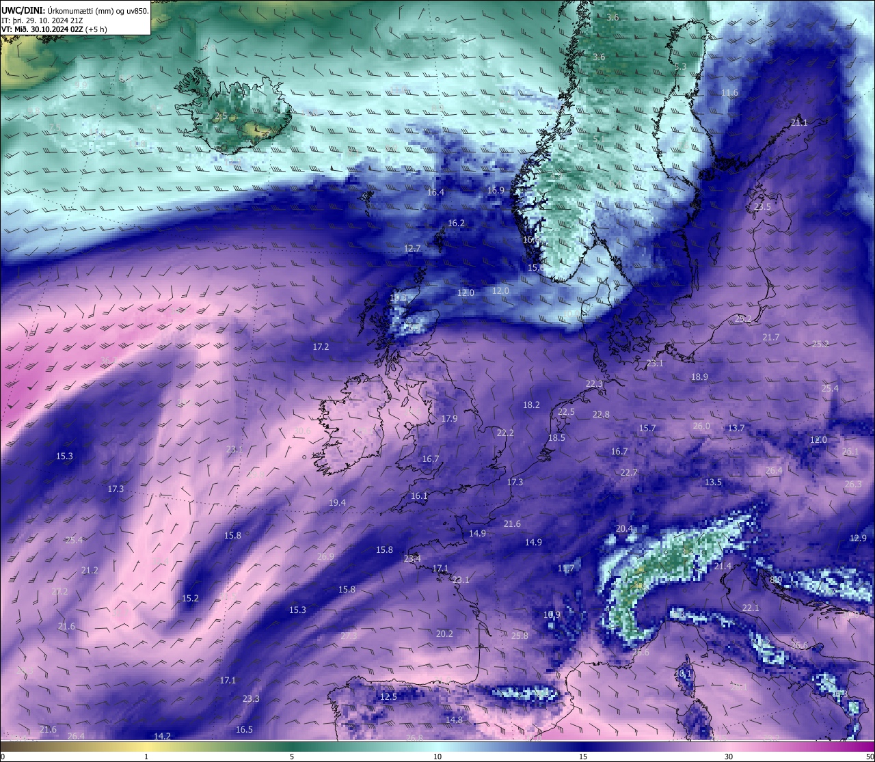Viewport: 875px width, 762px height.
Task: Click the 22.3 value near Denmark
Action: 595,383
